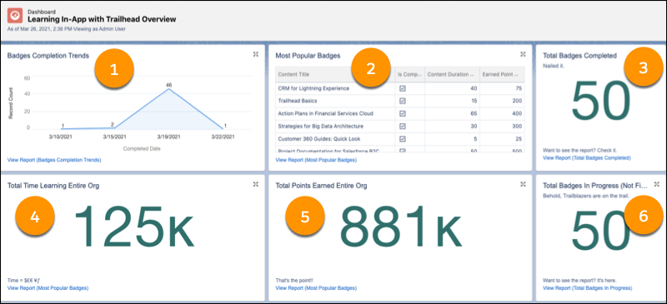The width and height of the screenshot is (667, 304).
Task: Click the 3/22/2021 axis label on the chart
Action: click(x=222, y=137)
